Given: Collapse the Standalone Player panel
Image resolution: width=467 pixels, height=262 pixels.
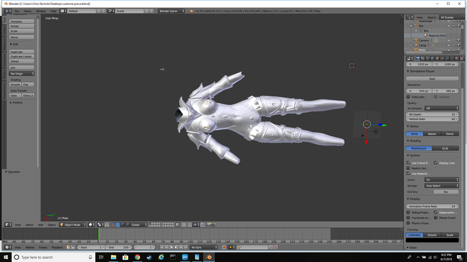Looking at the screenshot, I should 422,72.
